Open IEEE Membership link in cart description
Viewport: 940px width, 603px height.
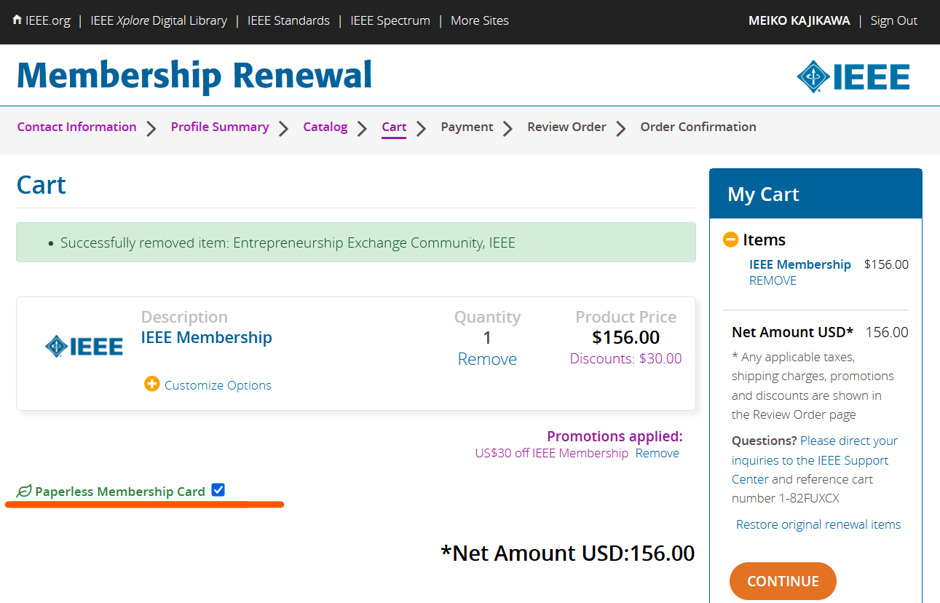click(x=207, y=337)
